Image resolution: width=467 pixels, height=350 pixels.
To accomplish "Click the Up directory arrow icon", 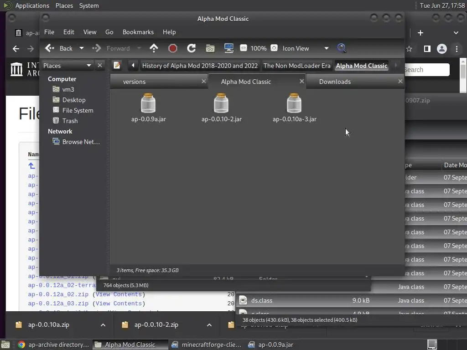I will [154, 48].
